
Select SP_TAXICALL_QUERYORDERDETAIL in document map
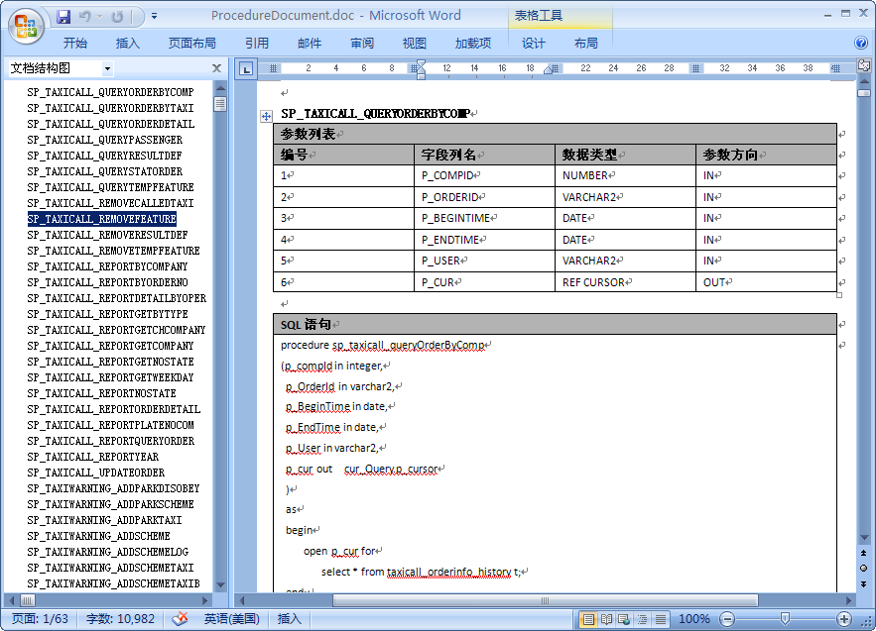(111, 124)
